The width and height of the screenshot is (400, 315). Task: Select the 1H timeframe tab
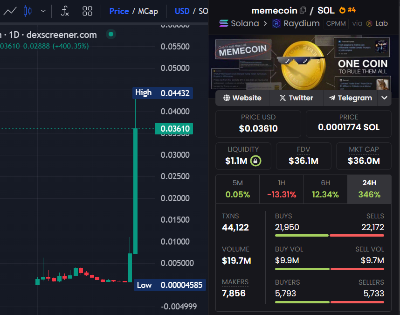[x=282, y=189]
